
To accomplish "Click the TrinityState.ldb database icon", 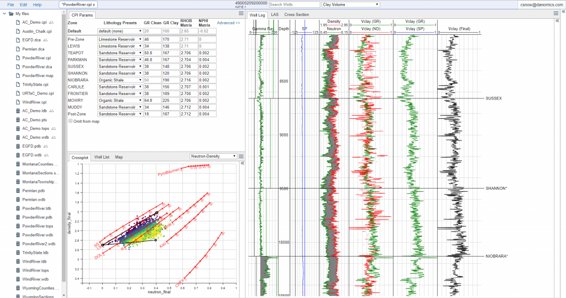I will [18, 253].
